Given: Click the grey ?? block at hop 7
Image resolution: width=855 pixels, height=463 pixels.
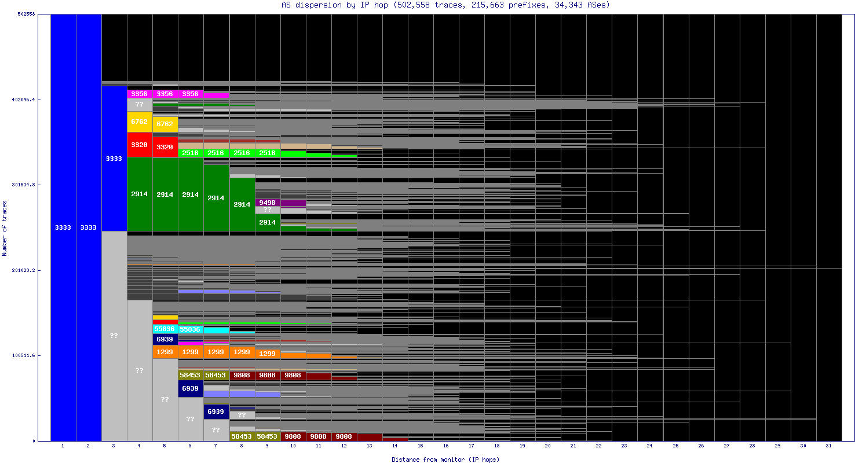Looking at the screenshot, I should click(216, 430).
